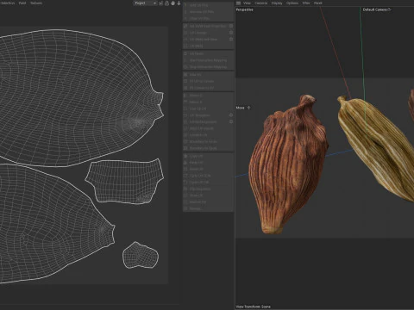Click the Mirror V command
The width and height of the screenshot is (414, 310).
click(x=208, y=102)
